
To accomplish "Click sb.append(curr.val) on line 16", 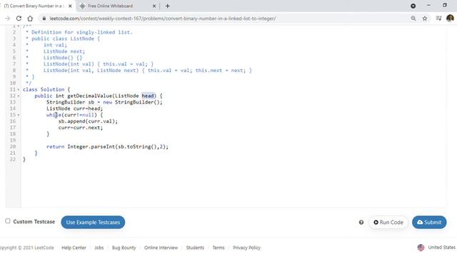I will click(88, 121).
